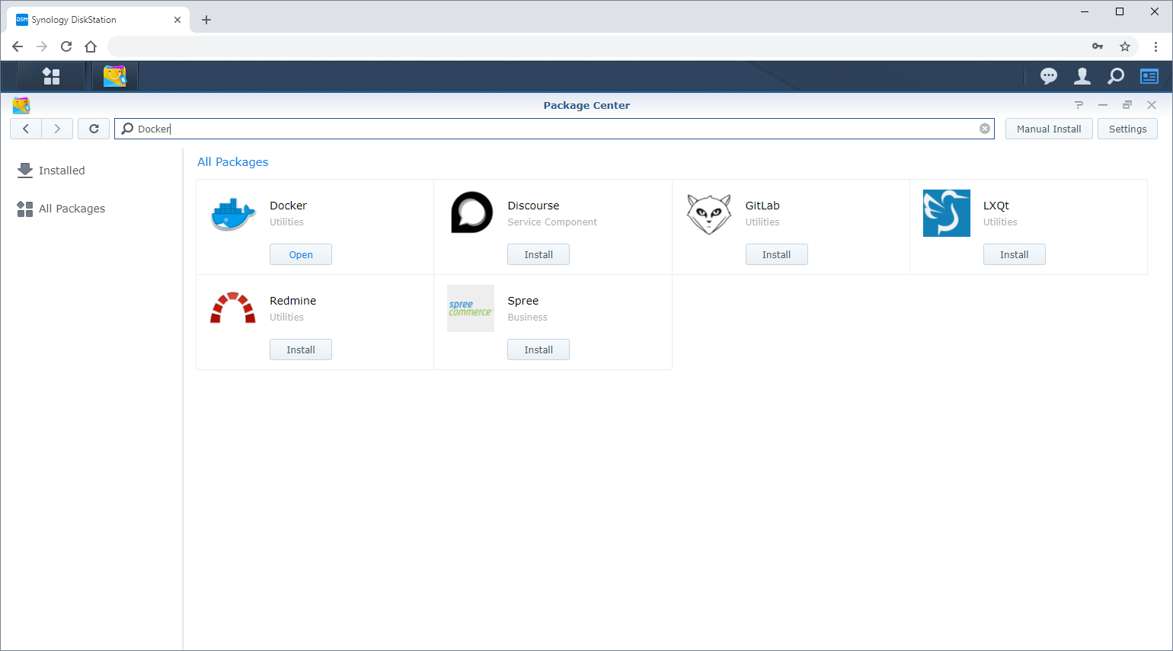The image size is (1173, 651).
Task: Open the installed Docker package
Action: click(x=301, y=254)
